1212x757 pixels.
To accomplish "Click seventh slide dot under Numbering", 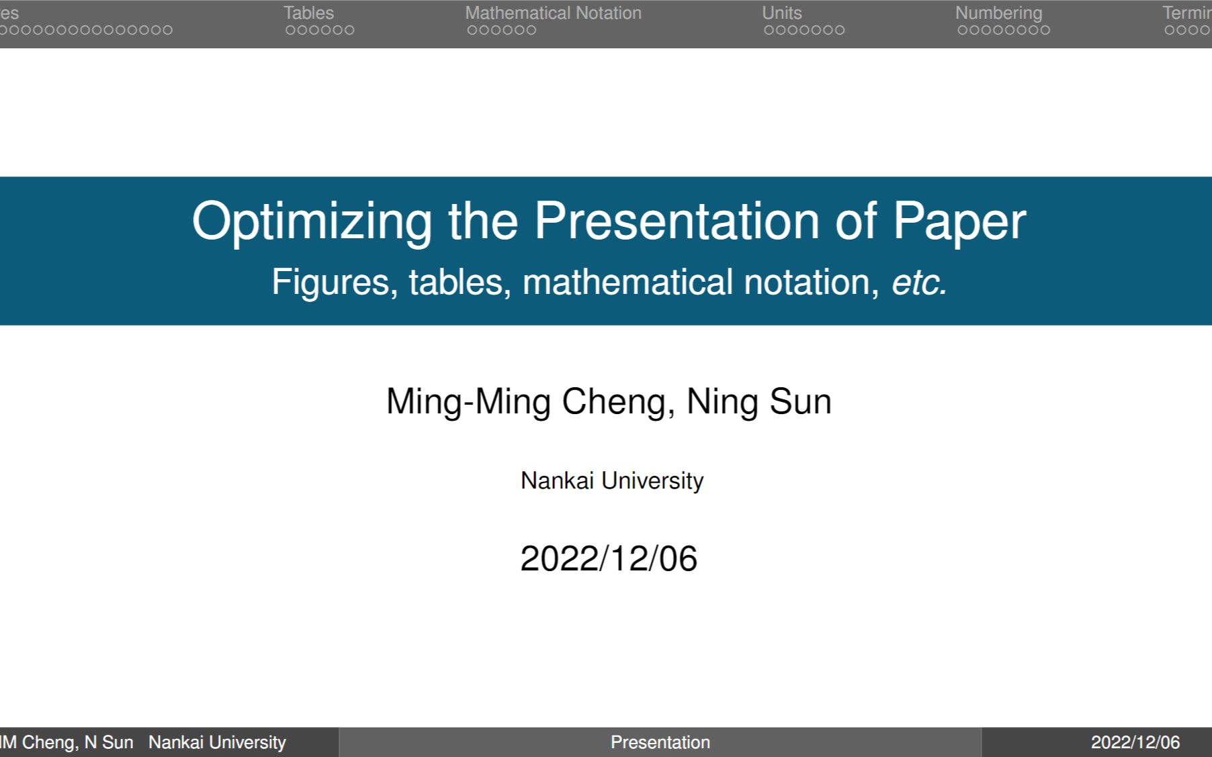I will pos(1033,30).
